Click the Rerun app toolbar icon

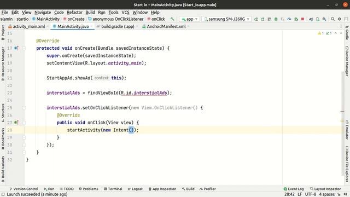[256, 19]
